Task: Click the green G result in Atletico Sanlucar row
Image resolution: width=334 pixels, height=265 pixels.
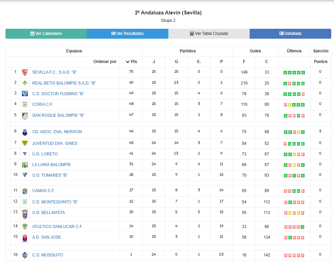Action: coord(302,227)
